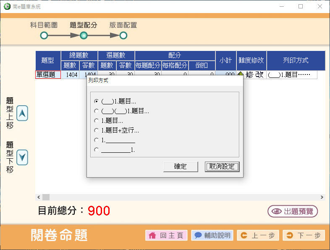
Task: Select the (___)1.題目... print option
Action: point(97,101)
